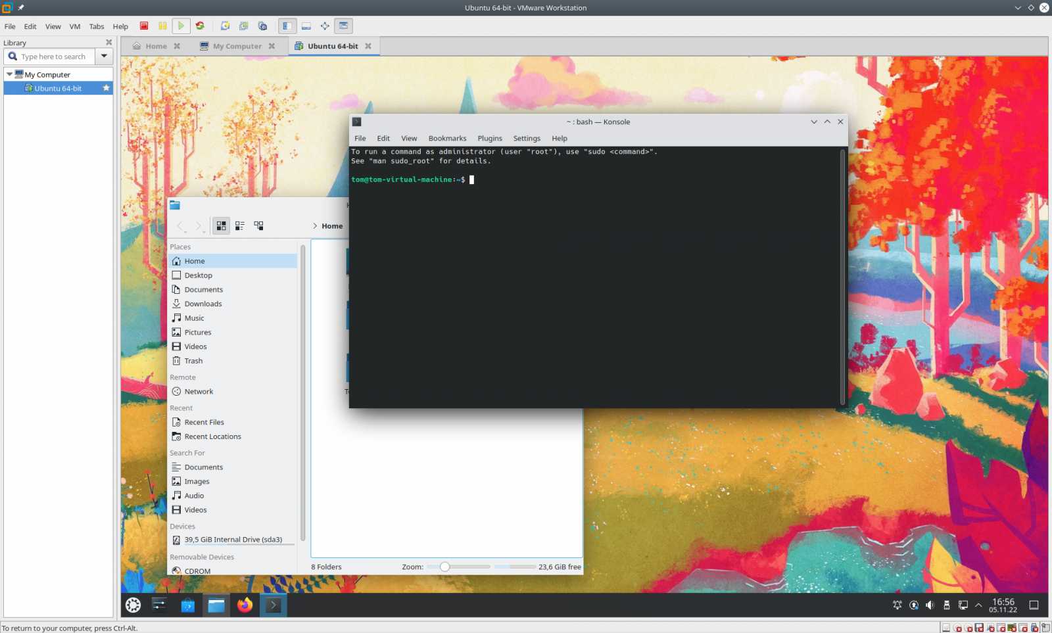Open Music in Dolphin Places
The height and width of the screenshot is (633, 1052).
tap(233, 318)
